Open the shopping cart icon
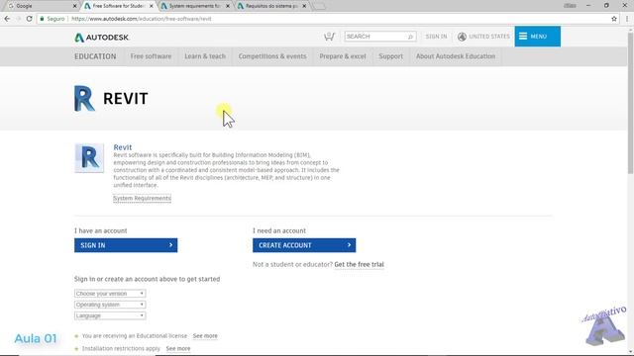This screenshot has height=356, width=634. 329,37
